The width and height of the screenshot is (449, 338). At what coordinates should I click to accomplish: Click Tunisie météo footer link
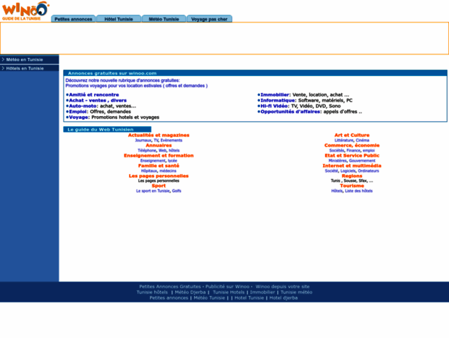tap(296, 292)
